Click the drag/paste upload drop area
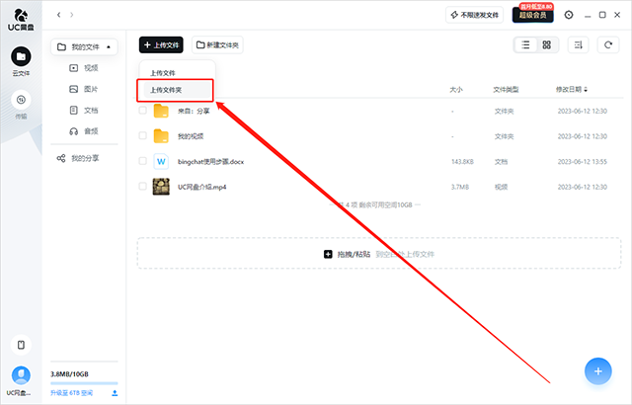The width and height of the screenshot is (632, 405). [379, 254]
